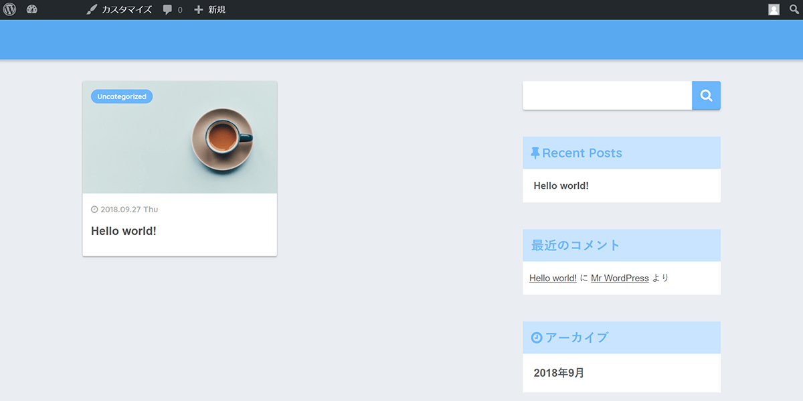Click the customize paintbrush icon
Viewport: 803px width, 401px height.
coord(92,10)
